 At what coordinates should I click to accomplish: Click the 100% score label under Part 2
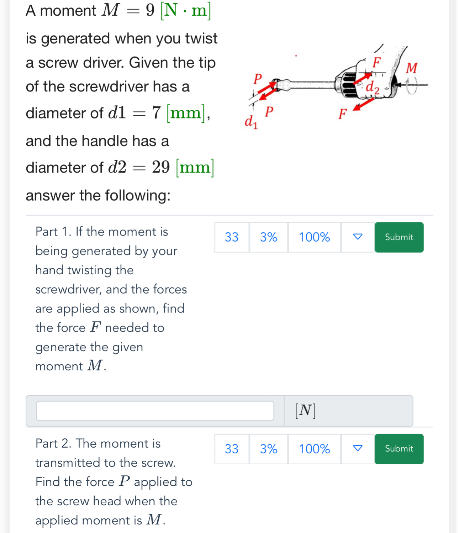click(314, 449)
